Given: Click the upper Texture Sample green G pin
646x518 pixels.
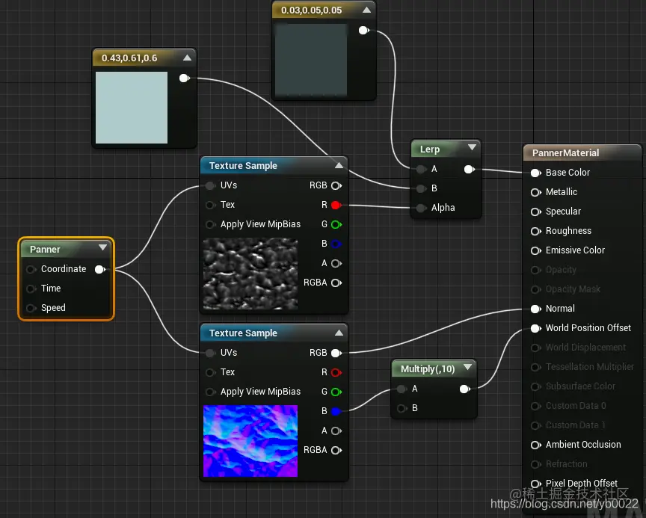Looking at the screenshot, I should [336, 224].
